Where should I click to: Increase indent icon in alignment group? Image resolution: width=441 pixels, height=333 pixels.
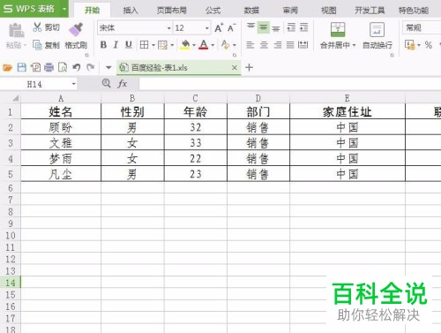point(303,27)
